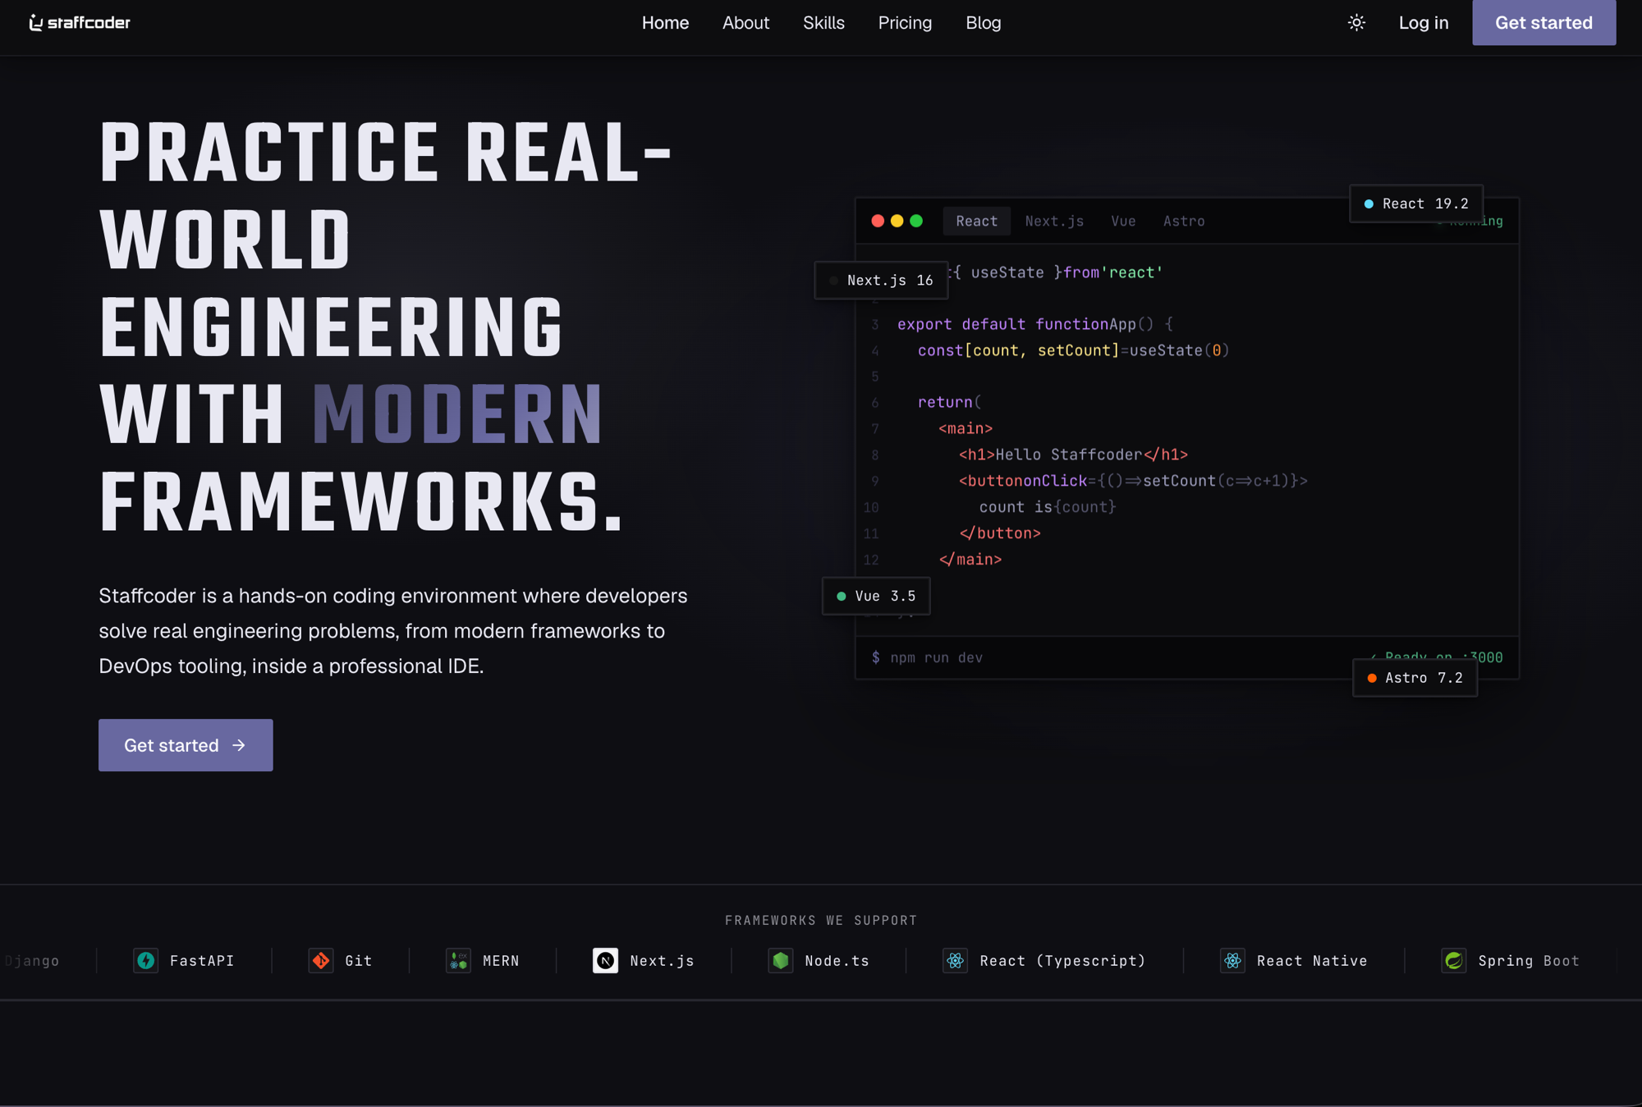The width and height of the screenshot is (1642, 1107).
Task: Click the green window dot
Action: 916,221
